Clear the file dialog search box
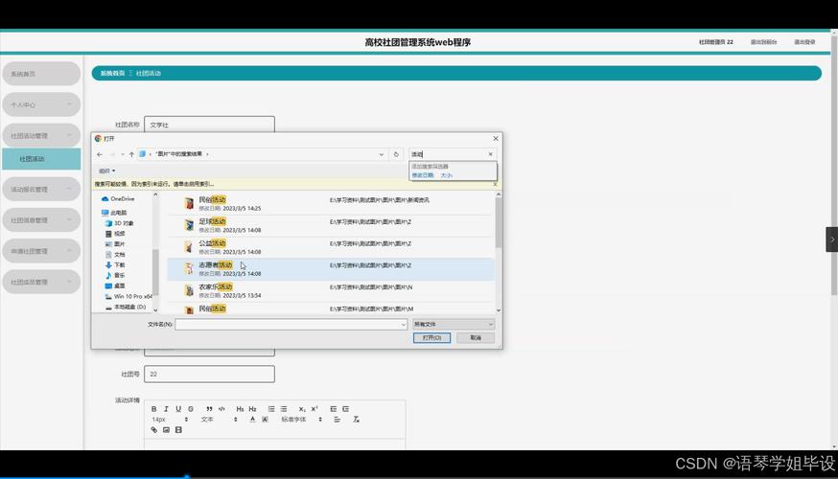Screen dimensions: 838x479 (491, 154)
